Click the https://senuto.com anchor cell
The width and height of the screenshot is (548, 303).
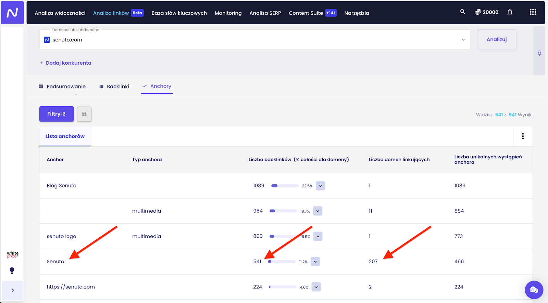(x=71, y=287)
